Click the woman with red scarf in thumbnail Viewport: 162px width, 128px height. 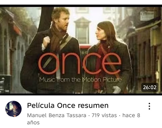[109, 57]
